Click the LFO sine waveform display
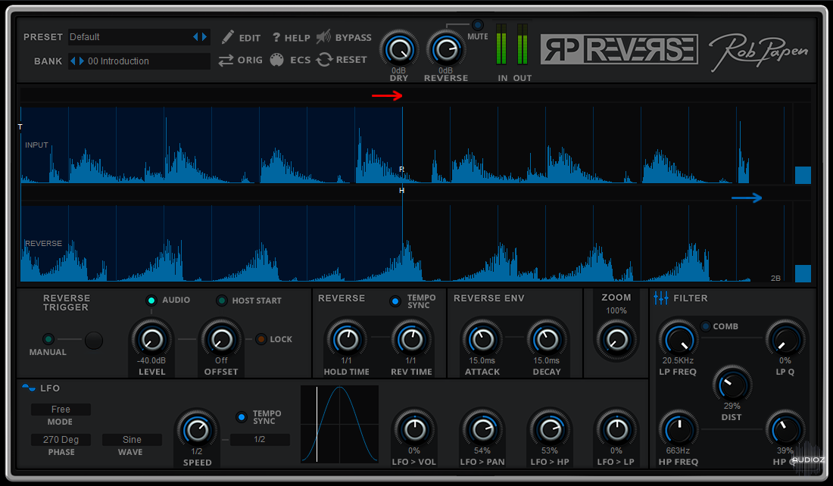This screenshot has width=833, height=486. pos(339,425)
